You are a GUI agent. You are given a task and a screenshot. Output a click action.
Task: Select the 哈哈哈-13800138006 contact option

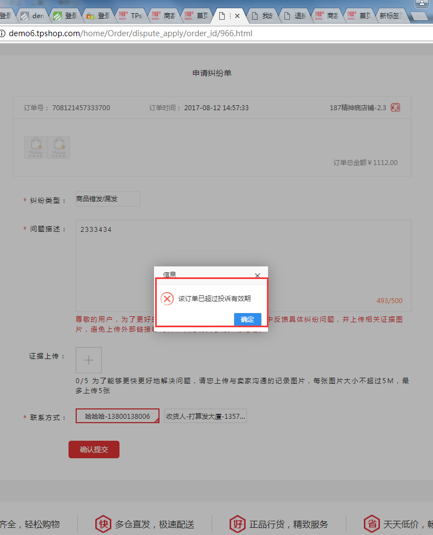[x=117, y=416]
